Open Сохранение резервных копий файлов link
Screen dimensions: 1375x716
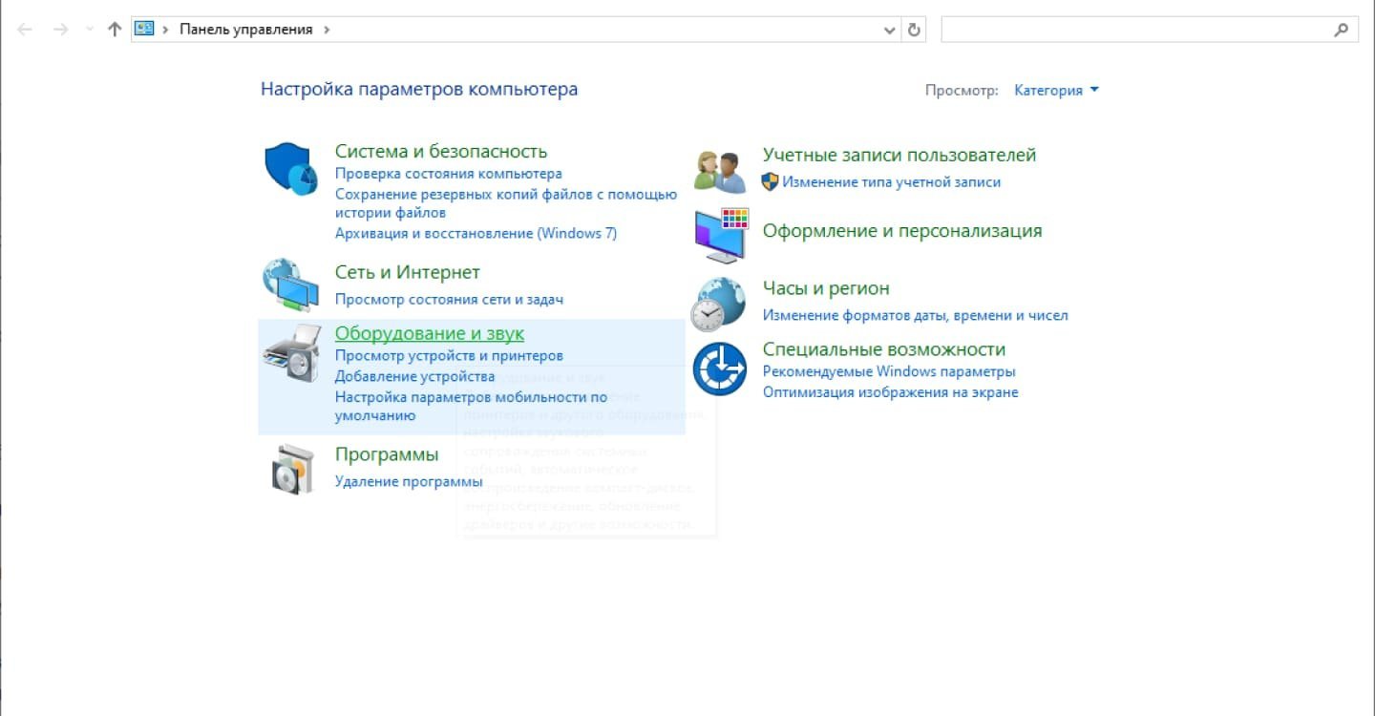pyautogui.click(x=506, y=202)
